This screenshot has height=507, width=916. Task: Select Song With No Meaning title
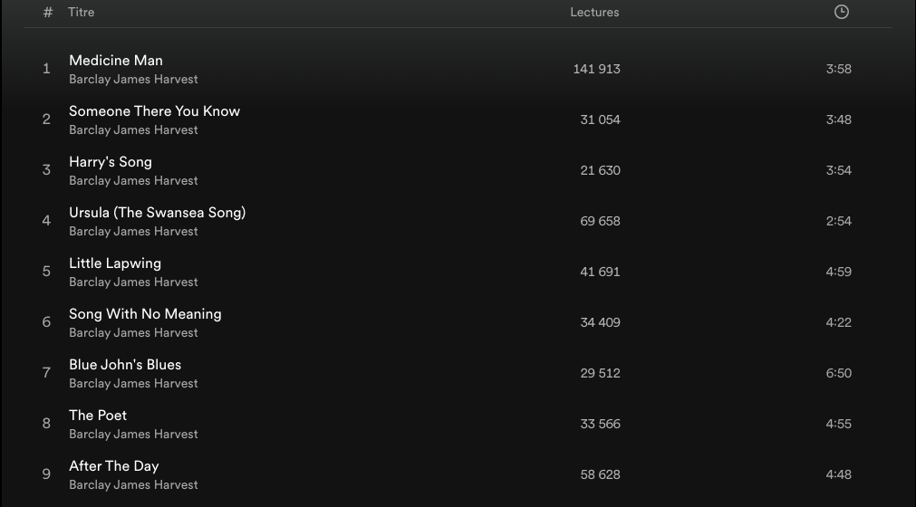[x=145, y=314]
